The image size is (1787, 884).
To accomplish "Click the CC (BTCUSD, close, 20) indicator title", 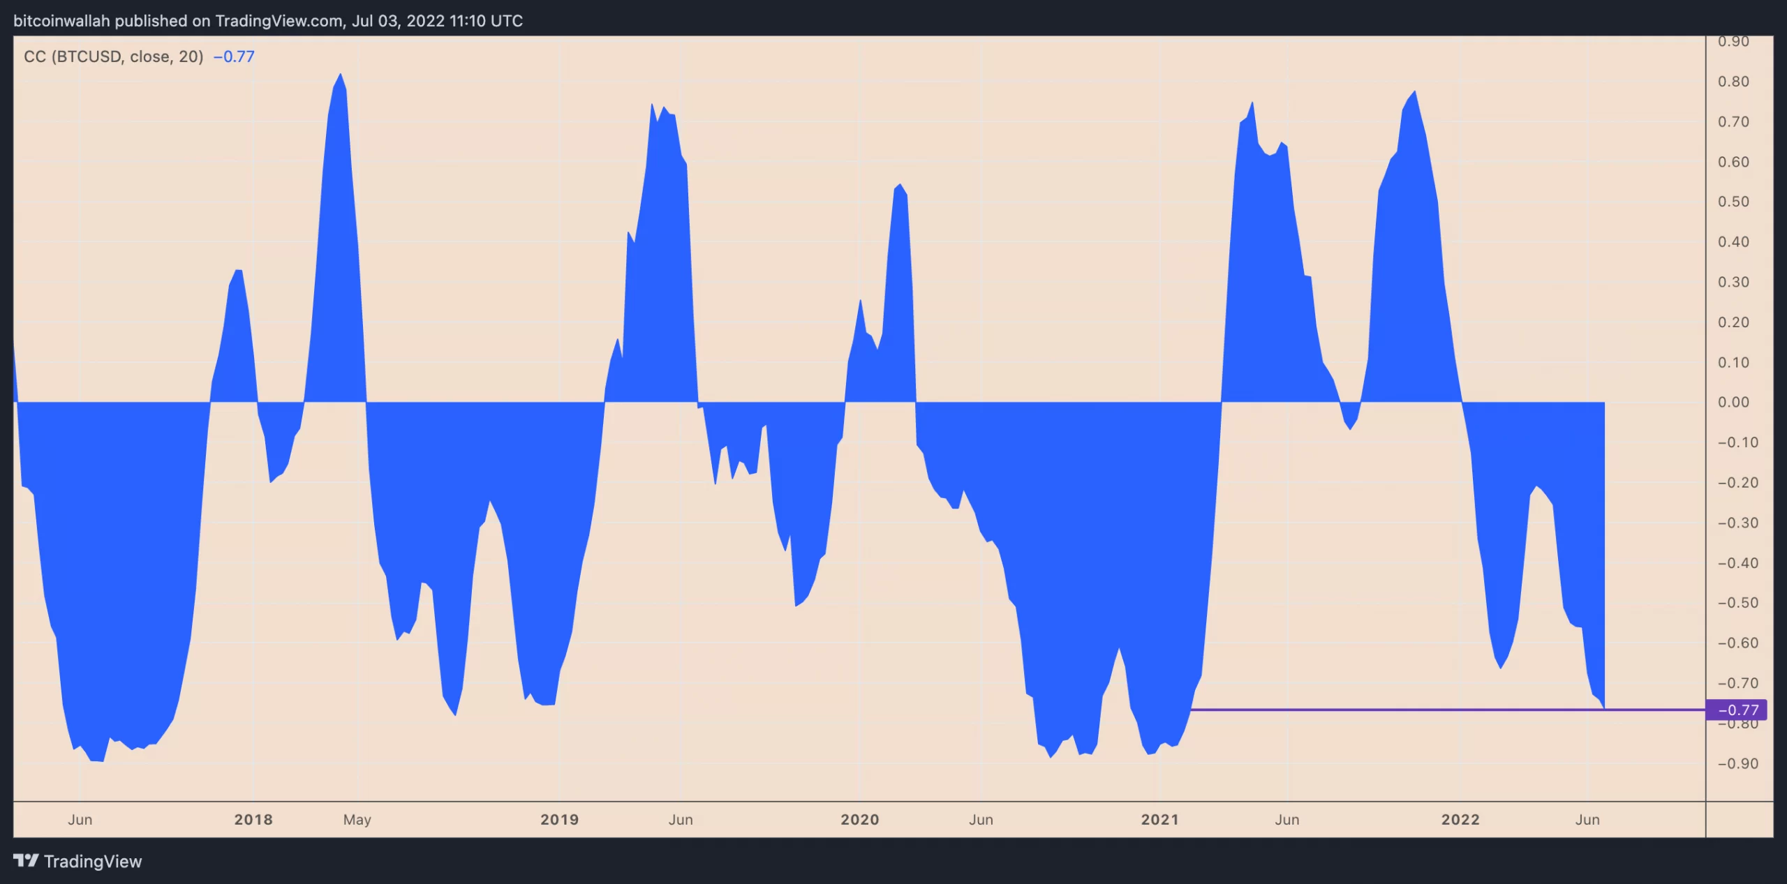I will 113,57.
